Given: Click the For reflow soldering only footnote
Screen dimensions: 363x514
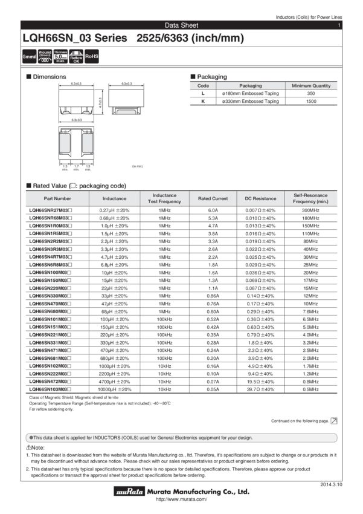Looking at the screenshot, I should [51, 409].
